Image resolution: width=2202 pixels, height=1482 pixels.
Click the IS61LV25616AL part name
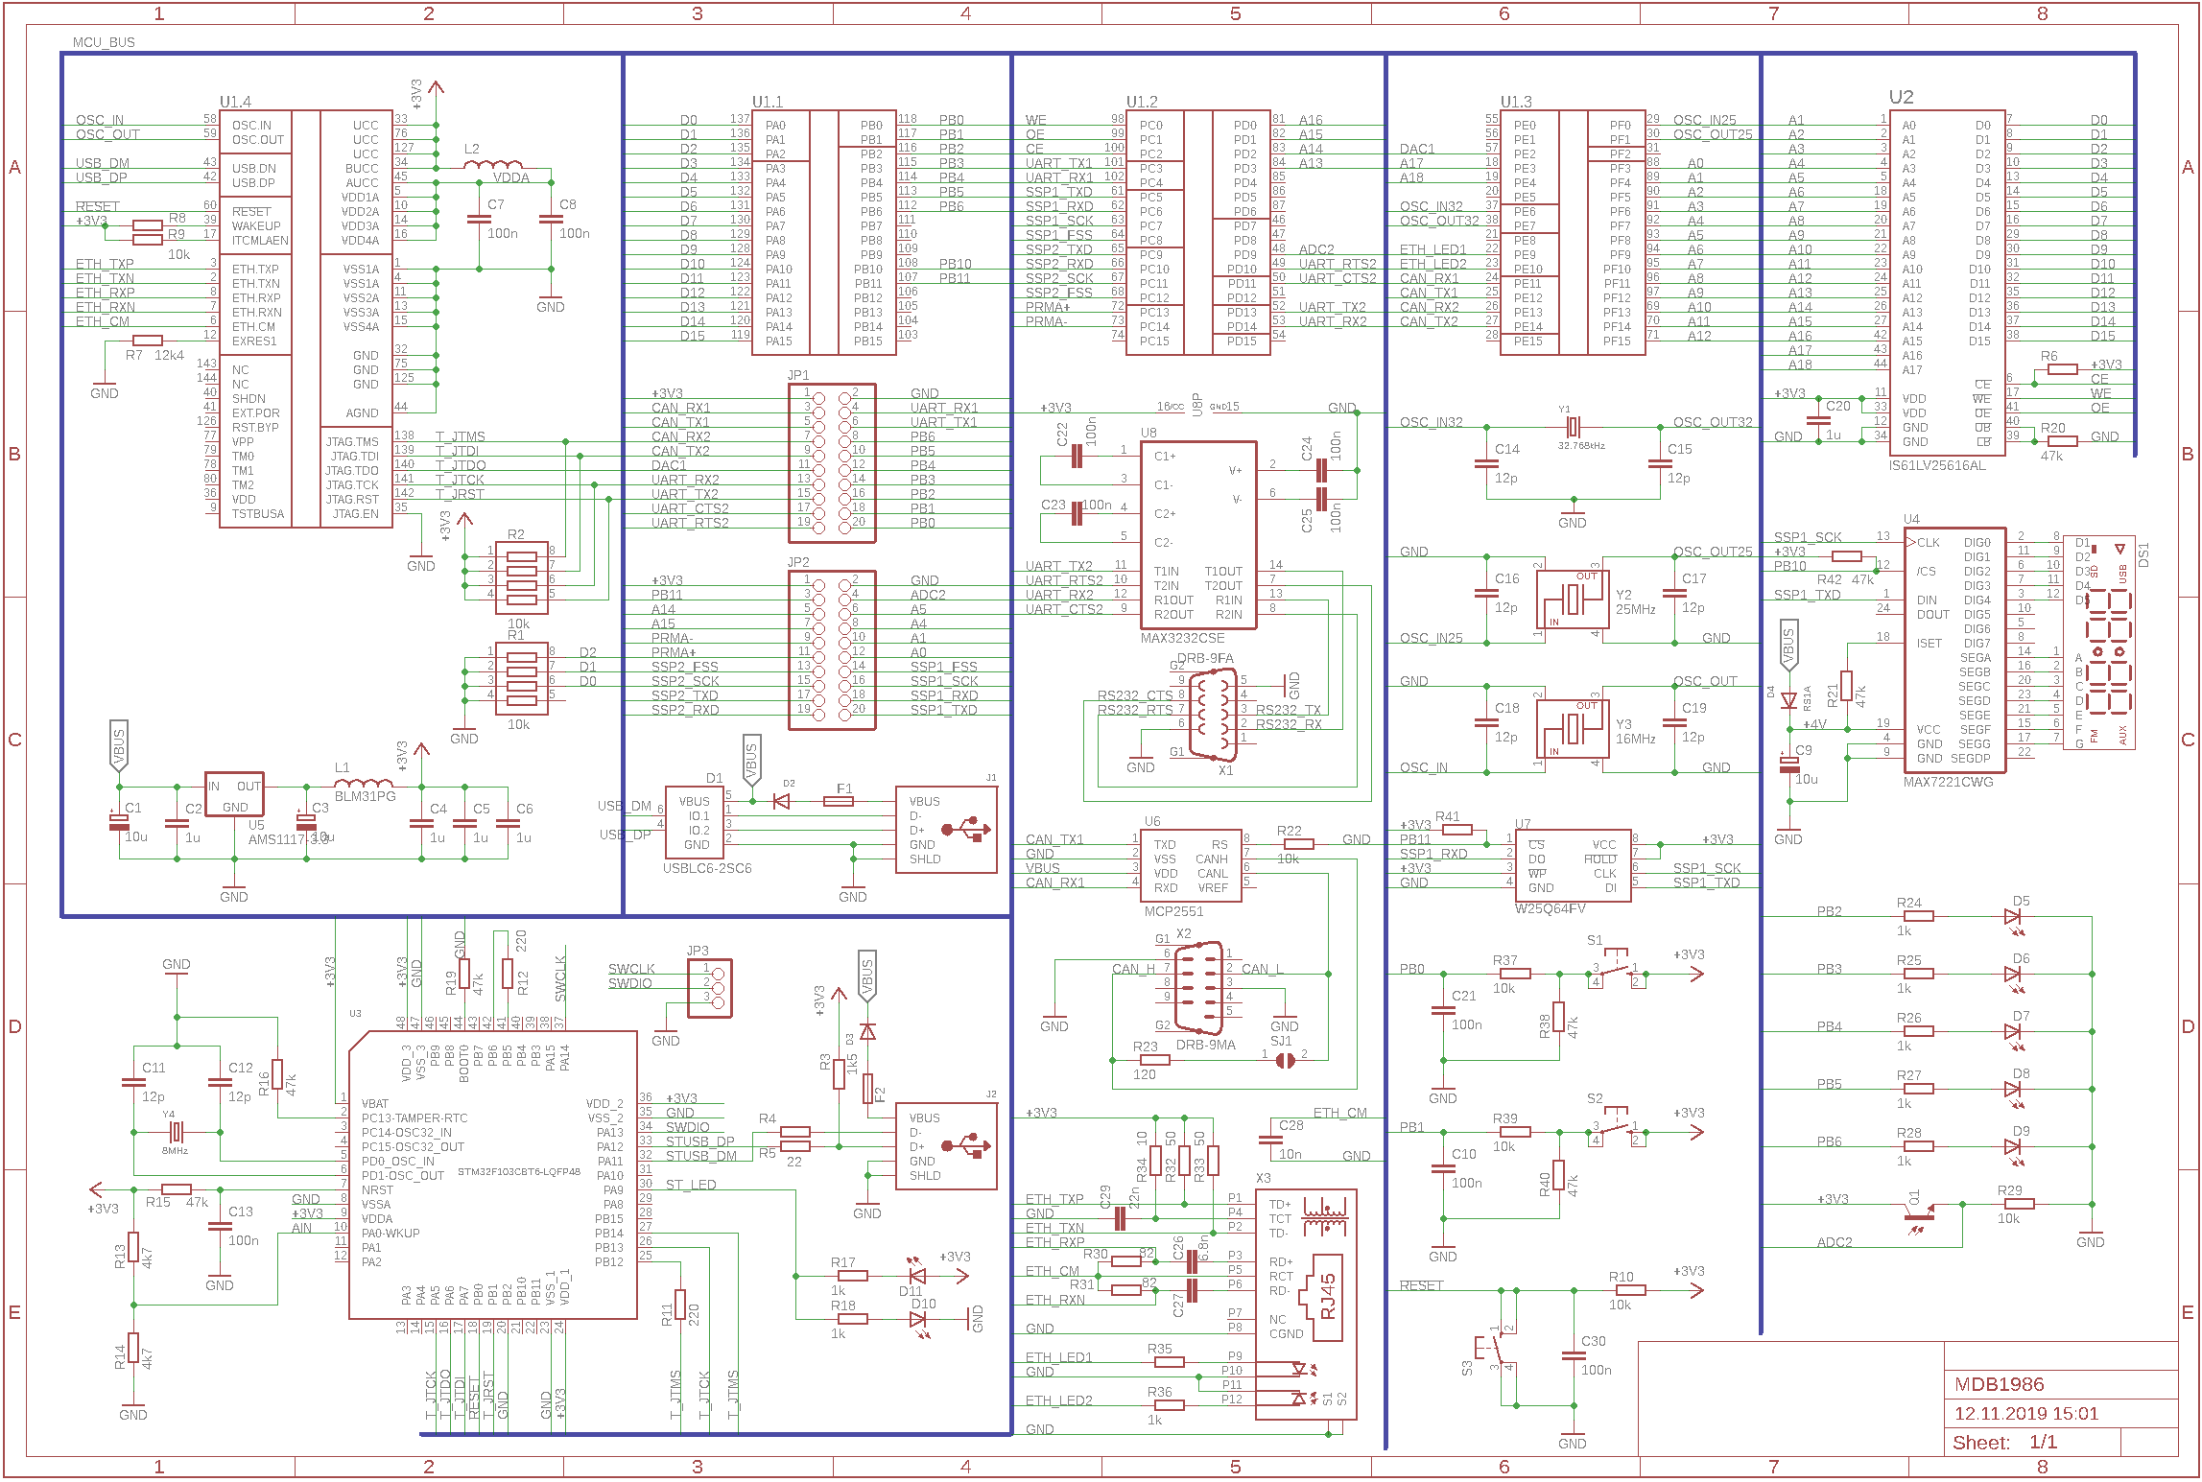tap(1937, 465)
